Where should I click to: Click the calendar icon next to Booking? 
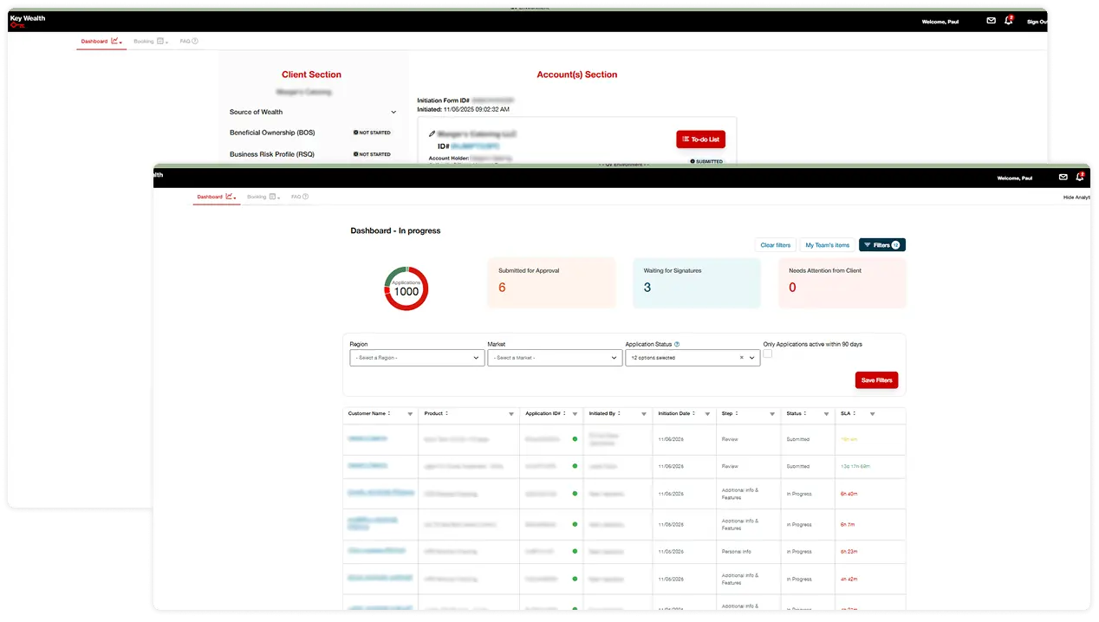point(270,197)
